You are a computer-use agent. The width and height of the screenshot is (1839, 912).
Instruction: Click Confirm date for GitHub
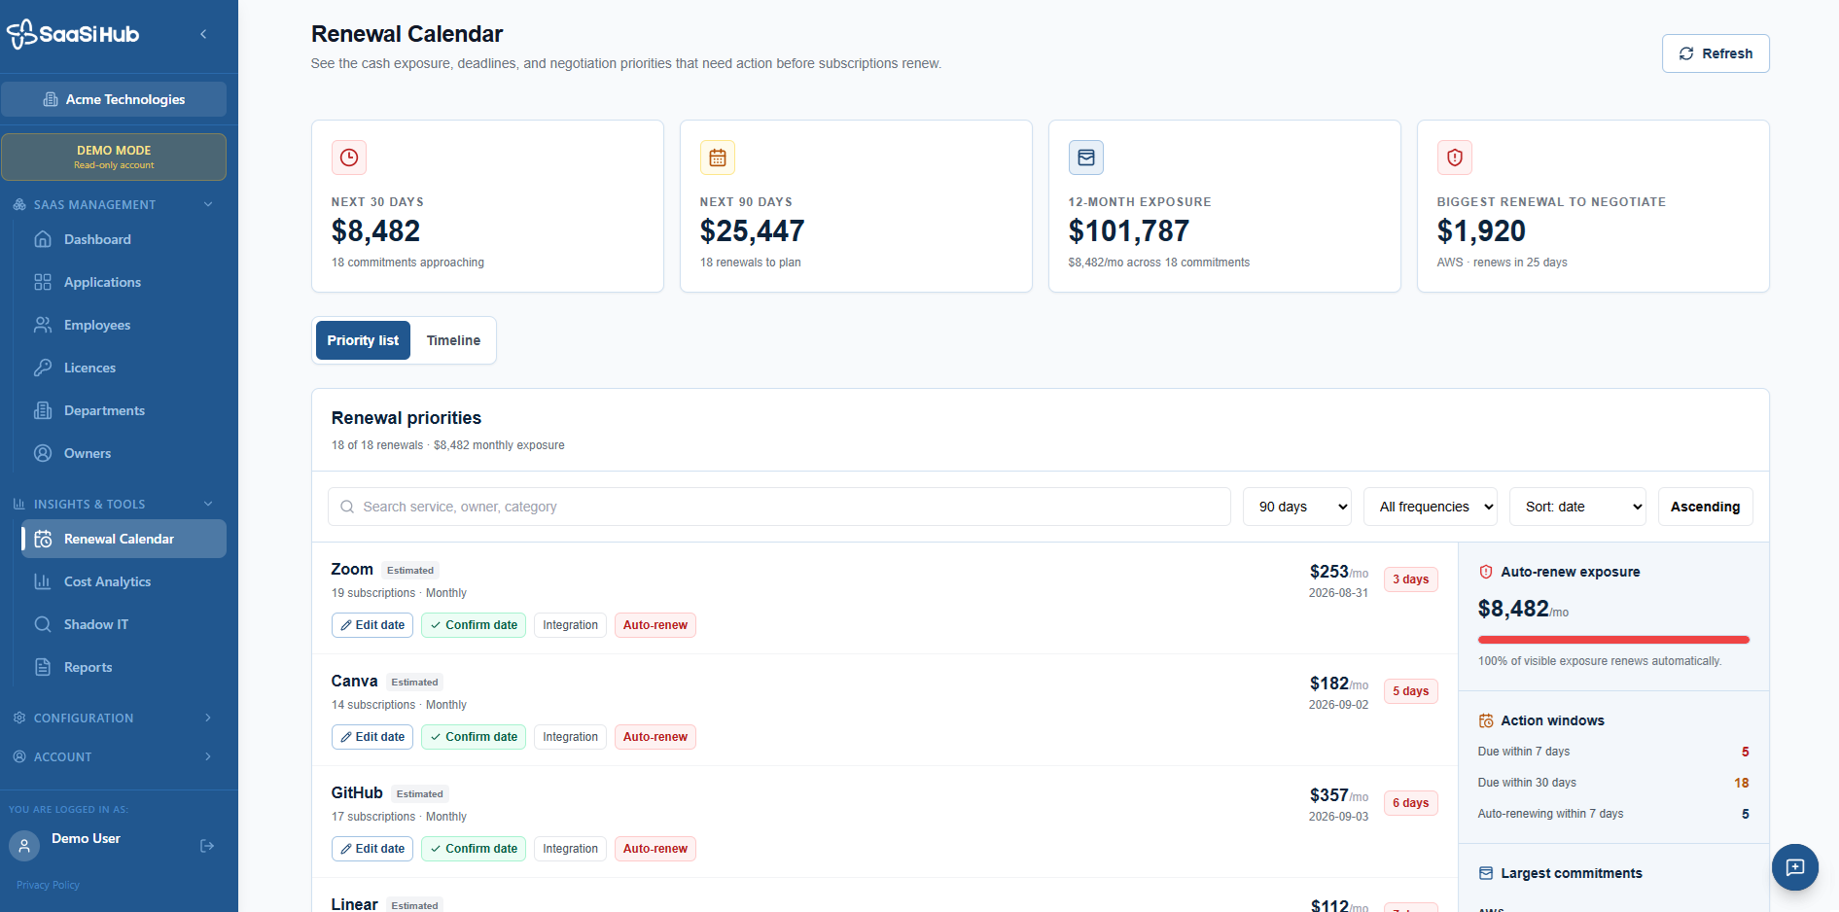(x=474, y=849)
